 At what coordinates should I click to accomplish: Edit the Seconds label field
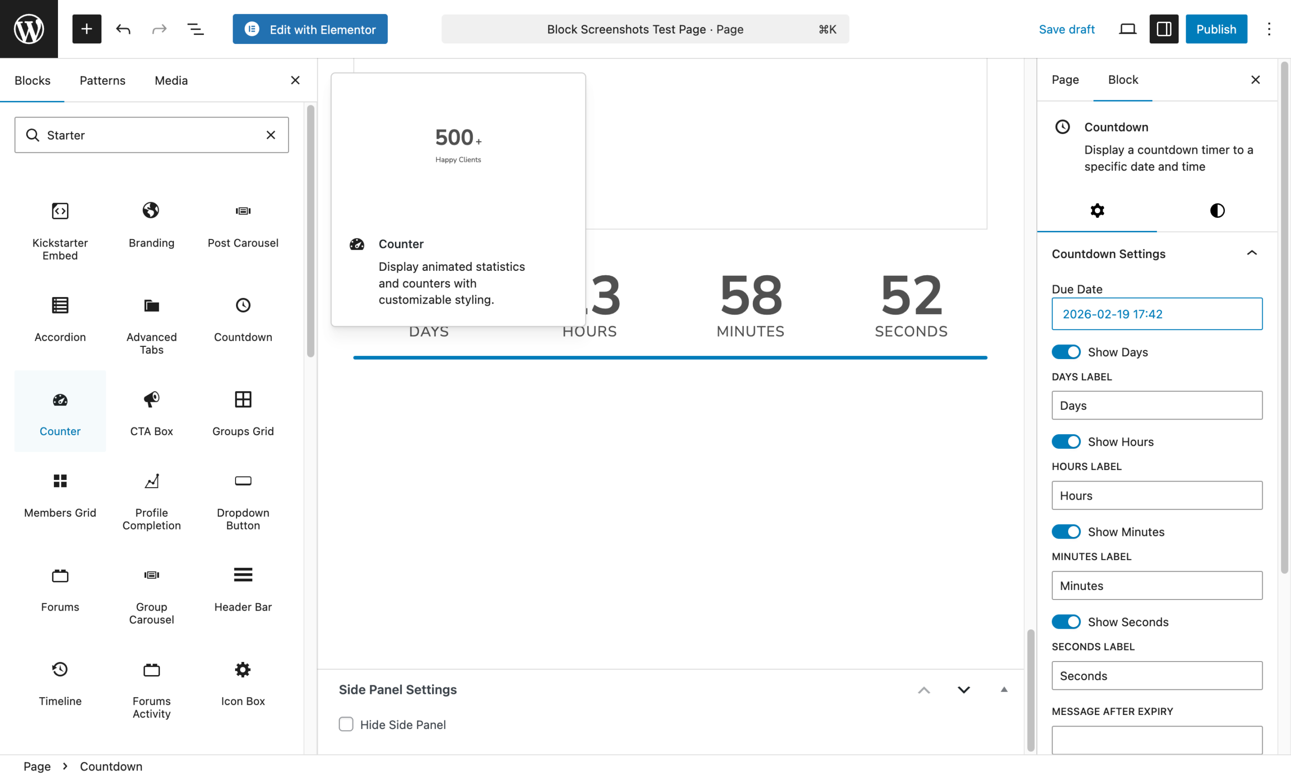[1157, 676]
